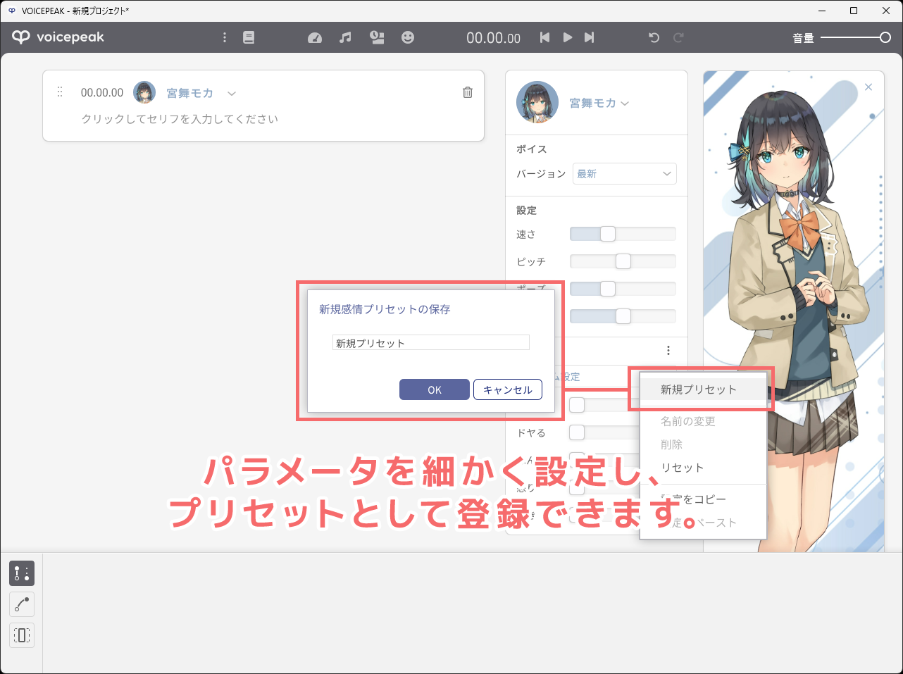This screenshot has height=674, width=903.
Task: Click the キャンセル button in dialog
Action: click(508, 389)
